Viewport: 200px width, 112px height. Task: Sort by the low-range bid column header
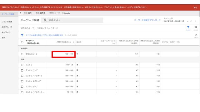pyautogui.click(x=128, y=42)
